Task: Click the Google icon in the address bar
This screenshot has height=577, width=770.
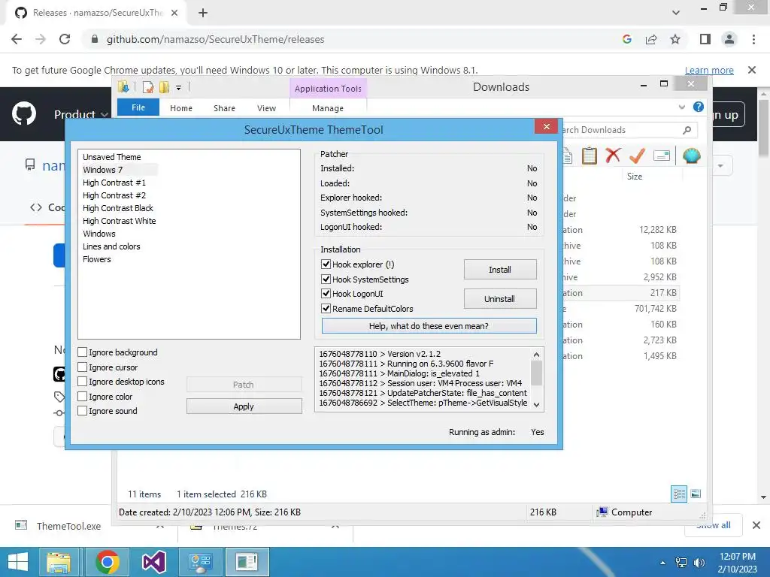Action: [x=627, y=39]
